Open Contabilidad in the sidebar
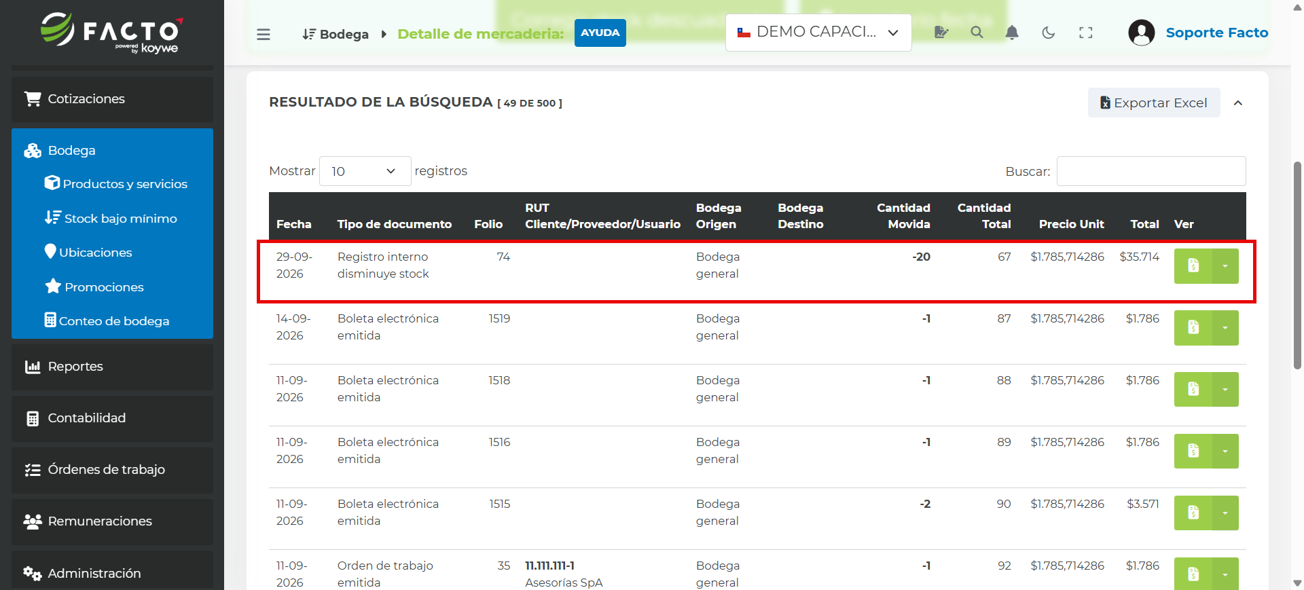This screenshot has width=1304, height=590. (112, 418)
